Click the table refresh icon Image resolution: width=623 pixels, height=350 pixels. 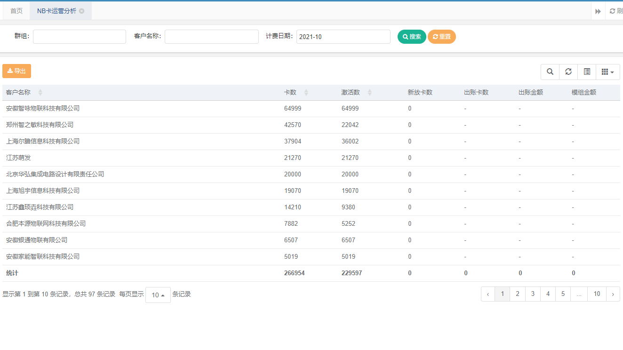[x=568, y=72]
